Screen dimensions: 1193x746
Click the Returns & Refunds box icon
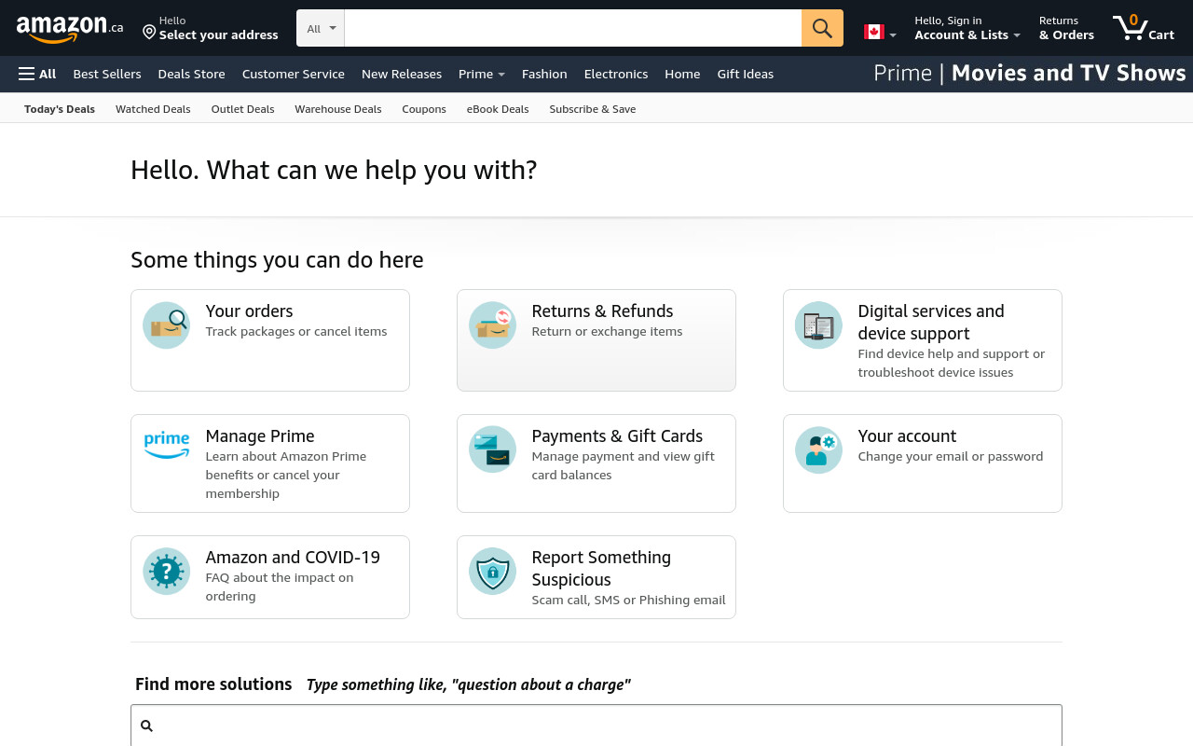click(492, 325)
